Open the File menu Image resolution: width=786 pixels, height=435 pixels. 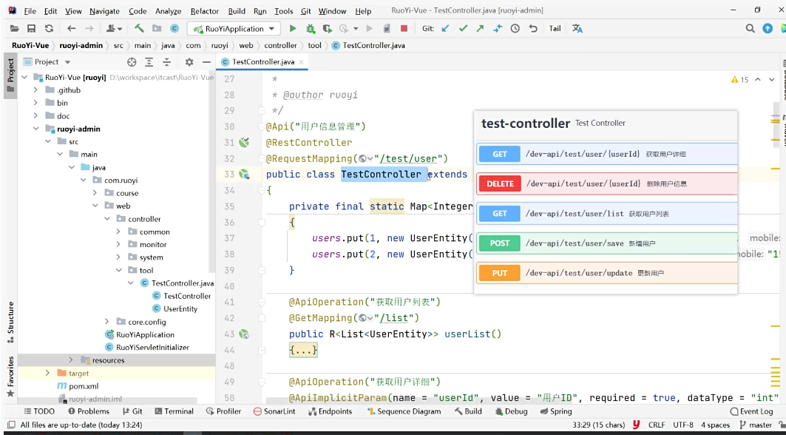30,10
